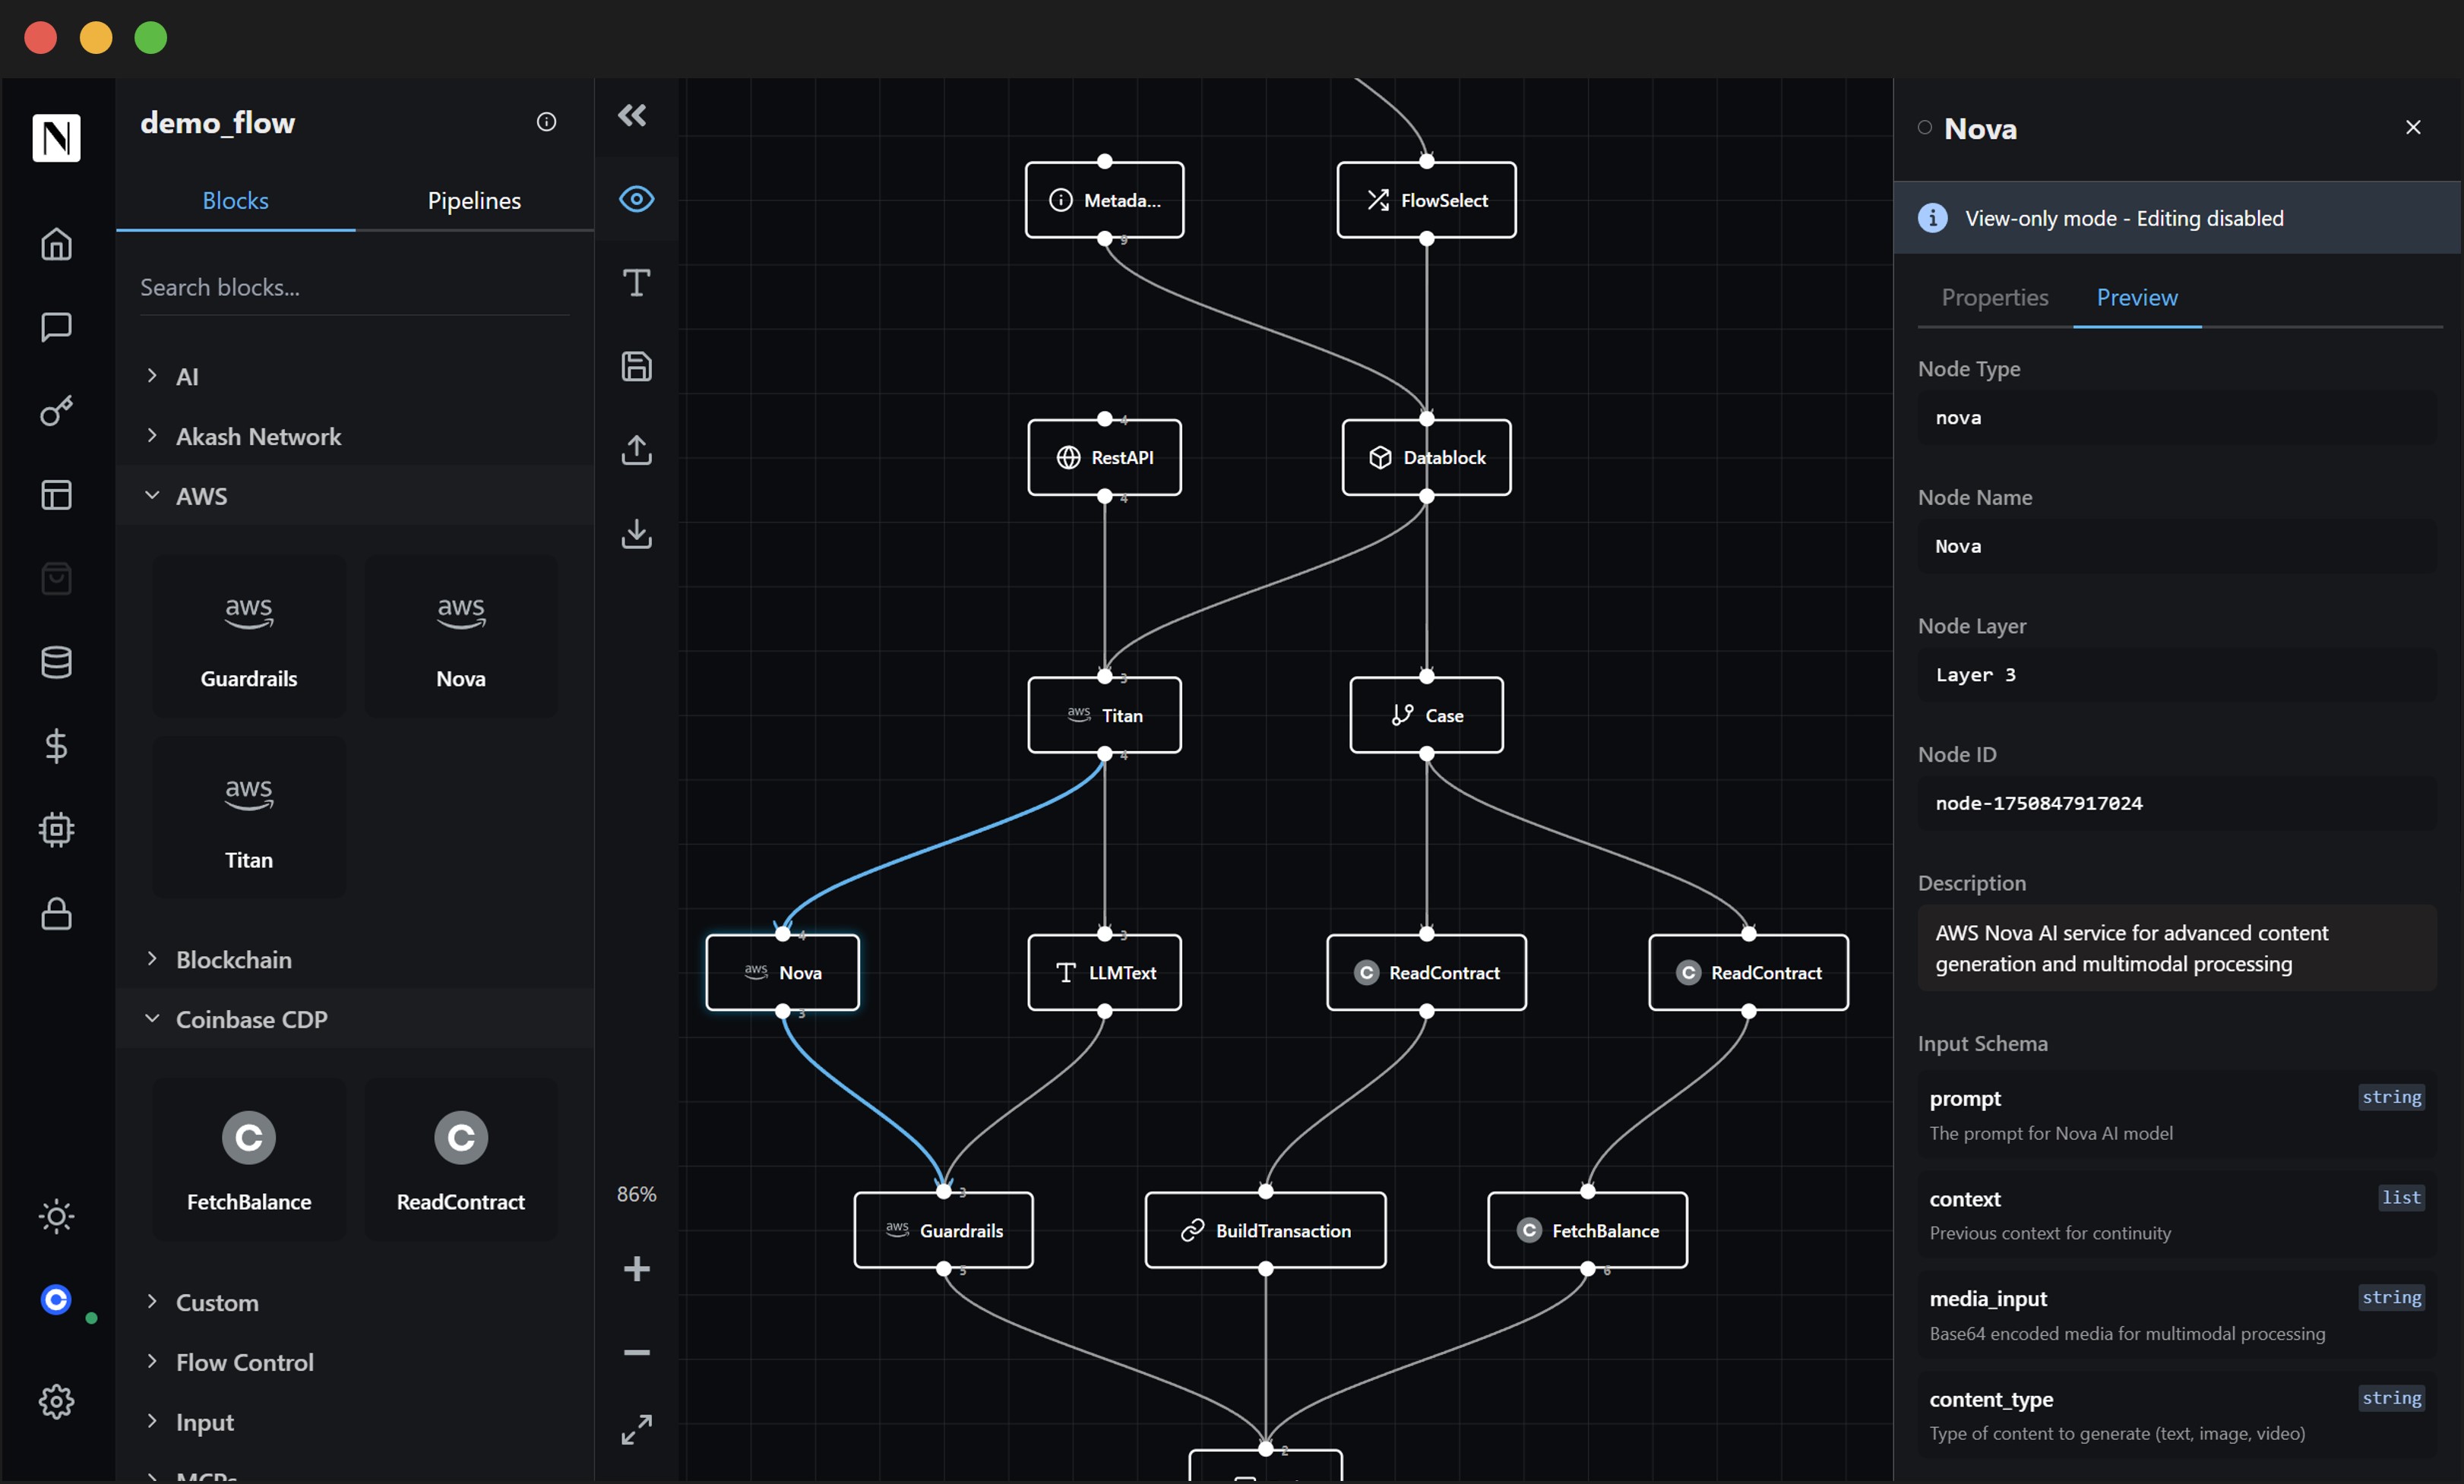Select the BuildTransaction node on canvas
2464x1484 pixels.
pos(1266,1230)
